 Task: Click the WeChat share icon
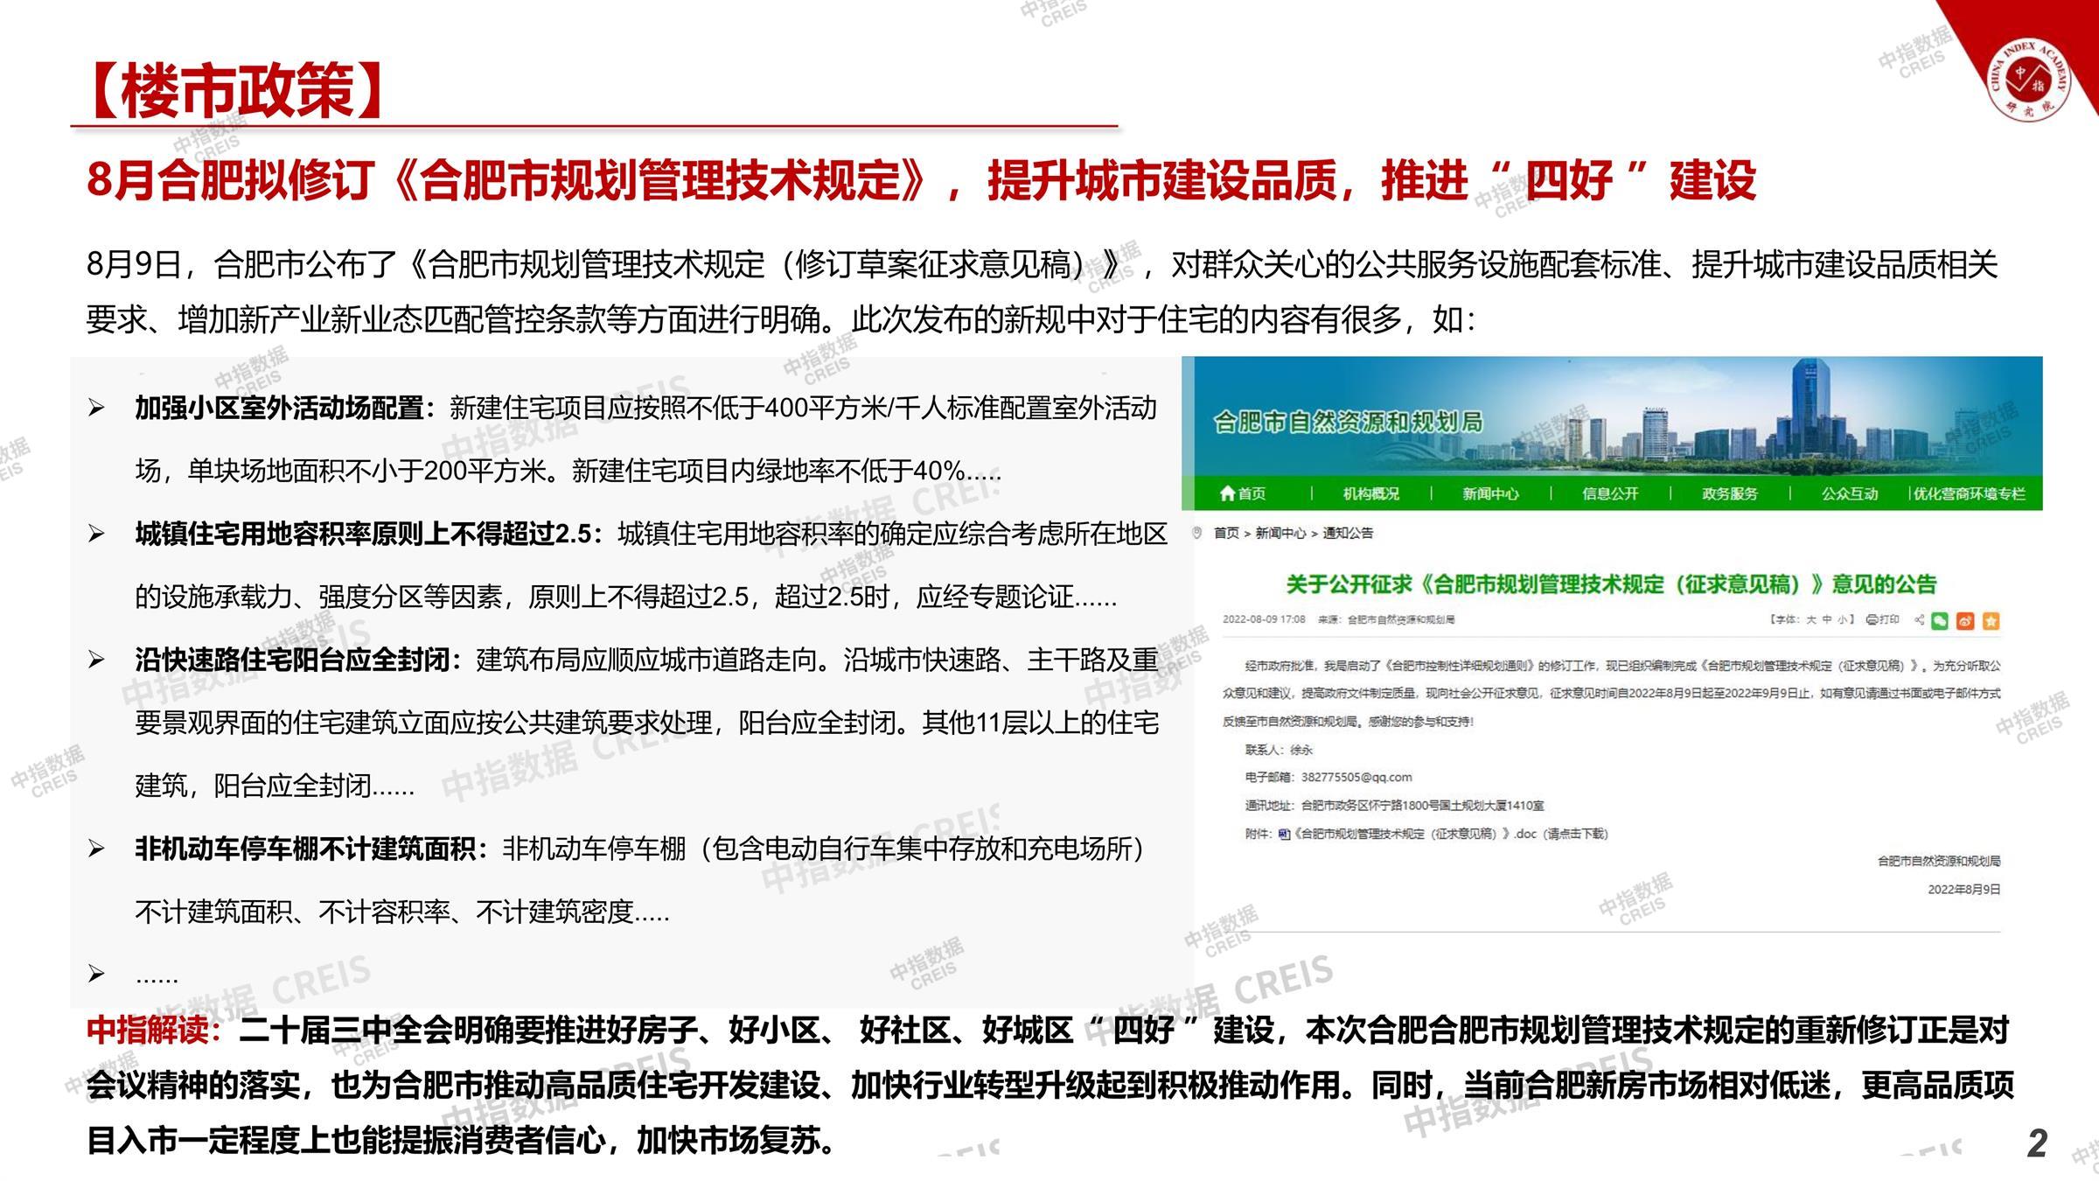point(1940,621)
